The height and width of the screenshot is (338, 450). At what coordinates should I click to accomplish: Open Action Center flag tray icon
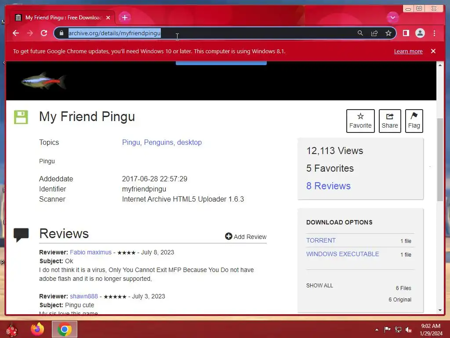(x=387, y=330)
